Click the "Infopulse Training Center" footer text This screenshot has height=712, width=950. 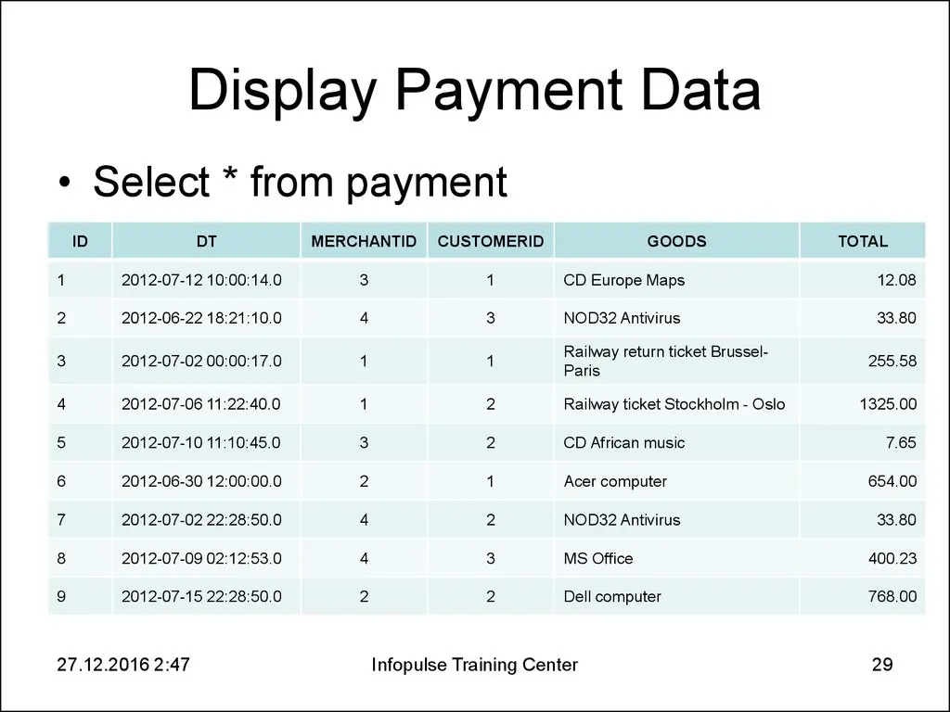tap(474, 665)
